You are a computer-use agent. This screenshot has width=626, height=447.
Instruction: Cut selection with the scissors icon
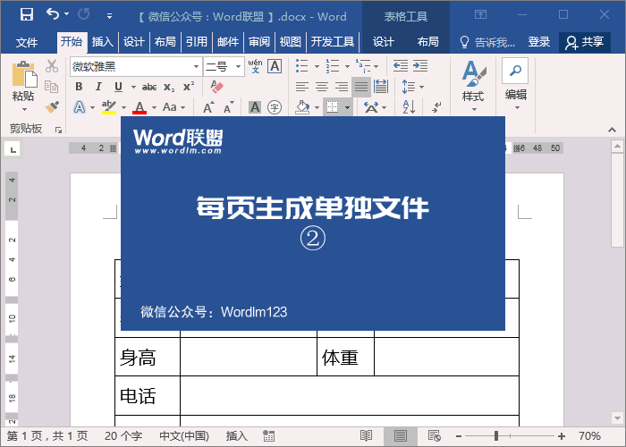(x=52, y=66)
